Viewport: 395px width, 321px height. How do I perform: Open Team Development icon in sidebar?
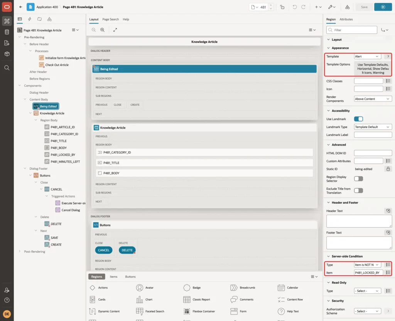7,43
